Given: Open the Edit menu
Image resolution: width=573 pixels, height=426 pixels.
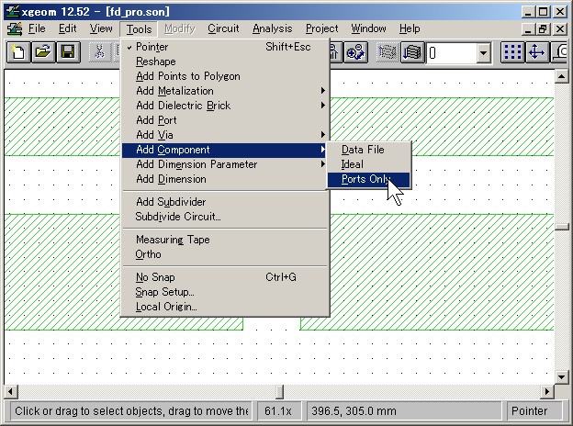Looking at the screenshot, I should click(68, 28).
